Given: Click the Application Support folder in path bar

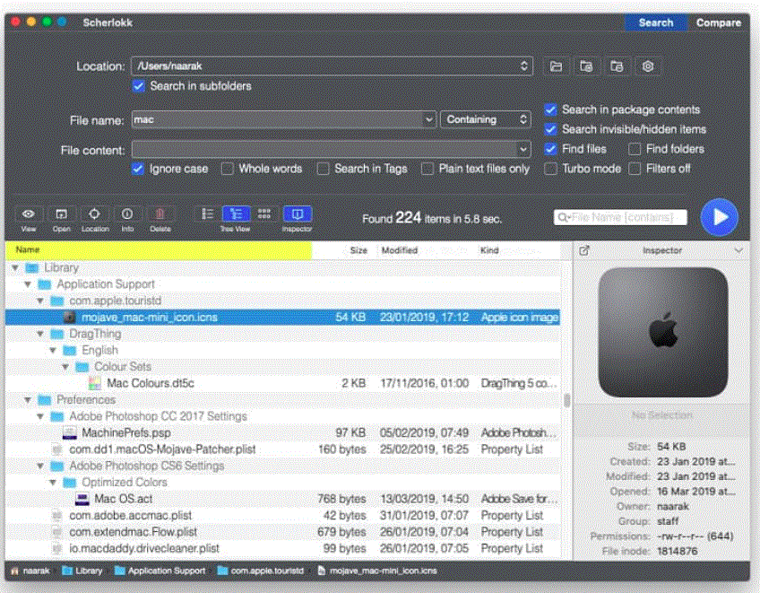Looking at the screenshot, I should click(x=160, y=571).
